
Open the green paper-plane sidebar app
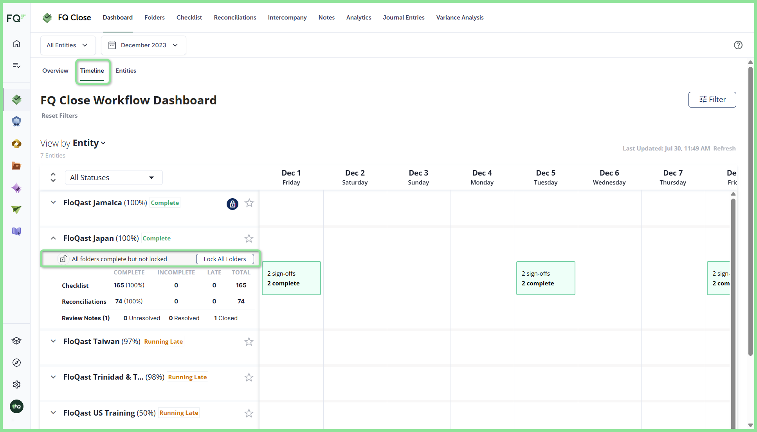click(x=16, y=210)
